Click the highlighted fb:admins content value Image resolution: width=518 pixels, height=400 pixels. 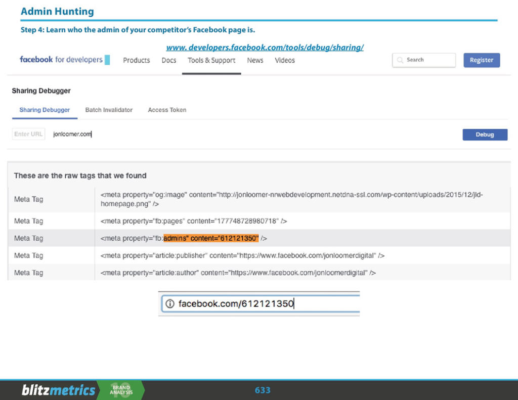211,238
